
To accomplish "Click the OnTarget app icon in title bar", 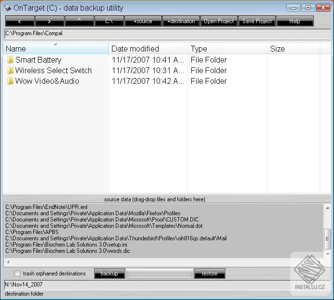I will click(x=8, y=8).
